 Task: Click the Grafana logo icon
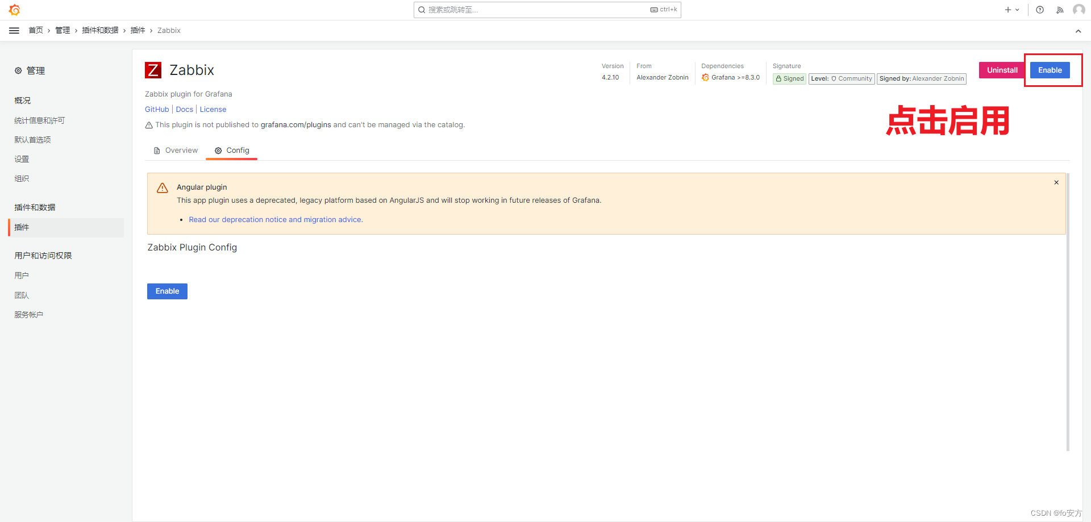[x=15, y=10]
